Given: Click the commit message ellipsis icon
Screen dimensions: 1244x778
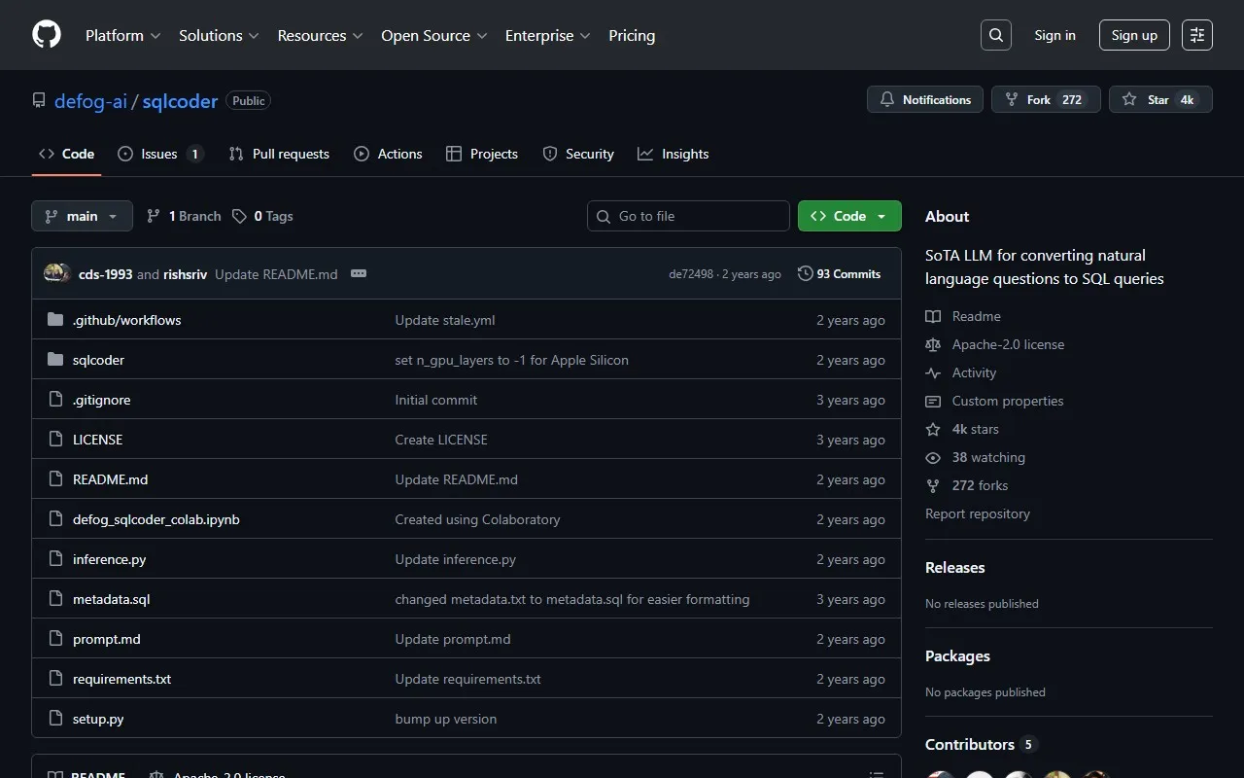Looking at the screenshot, I should click(x=359, y=274).
